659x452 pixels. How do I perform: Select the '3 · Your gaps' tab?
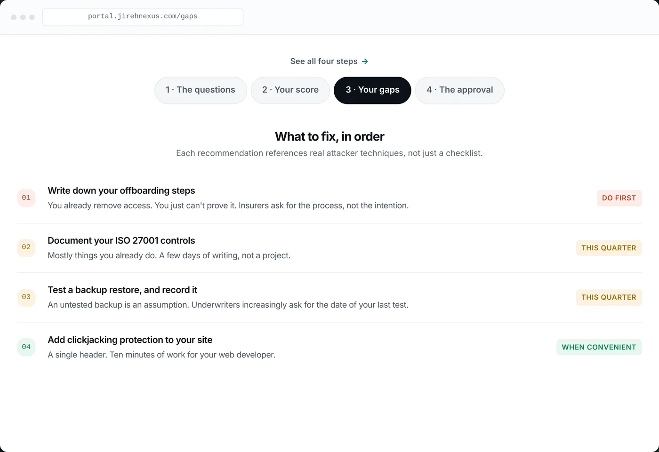click(x=372, y=90)
